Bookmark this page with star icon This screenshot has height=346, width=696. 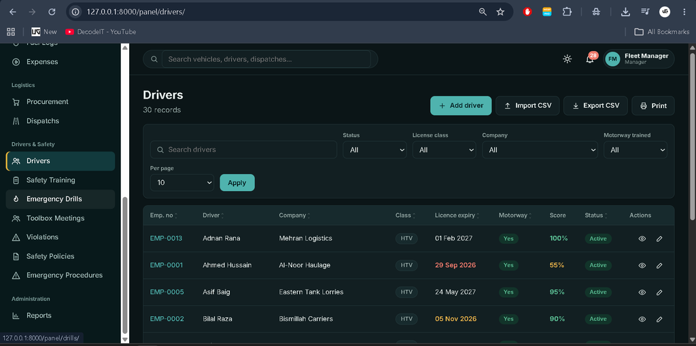pyautogui.click(x=500, y=12)
